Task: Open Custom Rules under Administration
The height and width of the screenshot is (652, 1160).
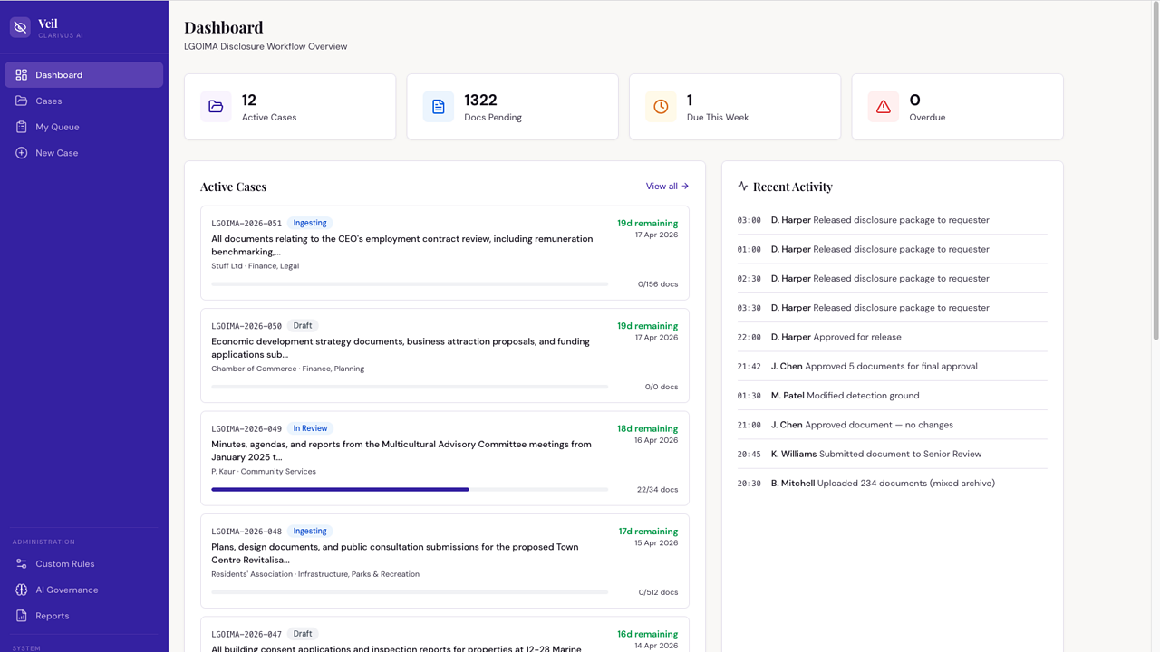Action: (83, 563)
